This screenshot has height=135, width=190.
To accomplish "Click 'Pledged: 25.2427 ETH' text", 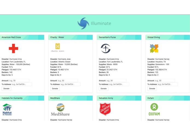I will (108, 70).
